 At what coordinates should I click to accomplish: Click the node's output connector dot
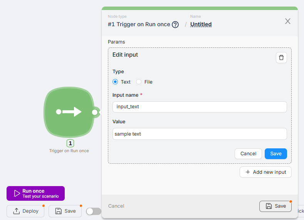[95, 112]
